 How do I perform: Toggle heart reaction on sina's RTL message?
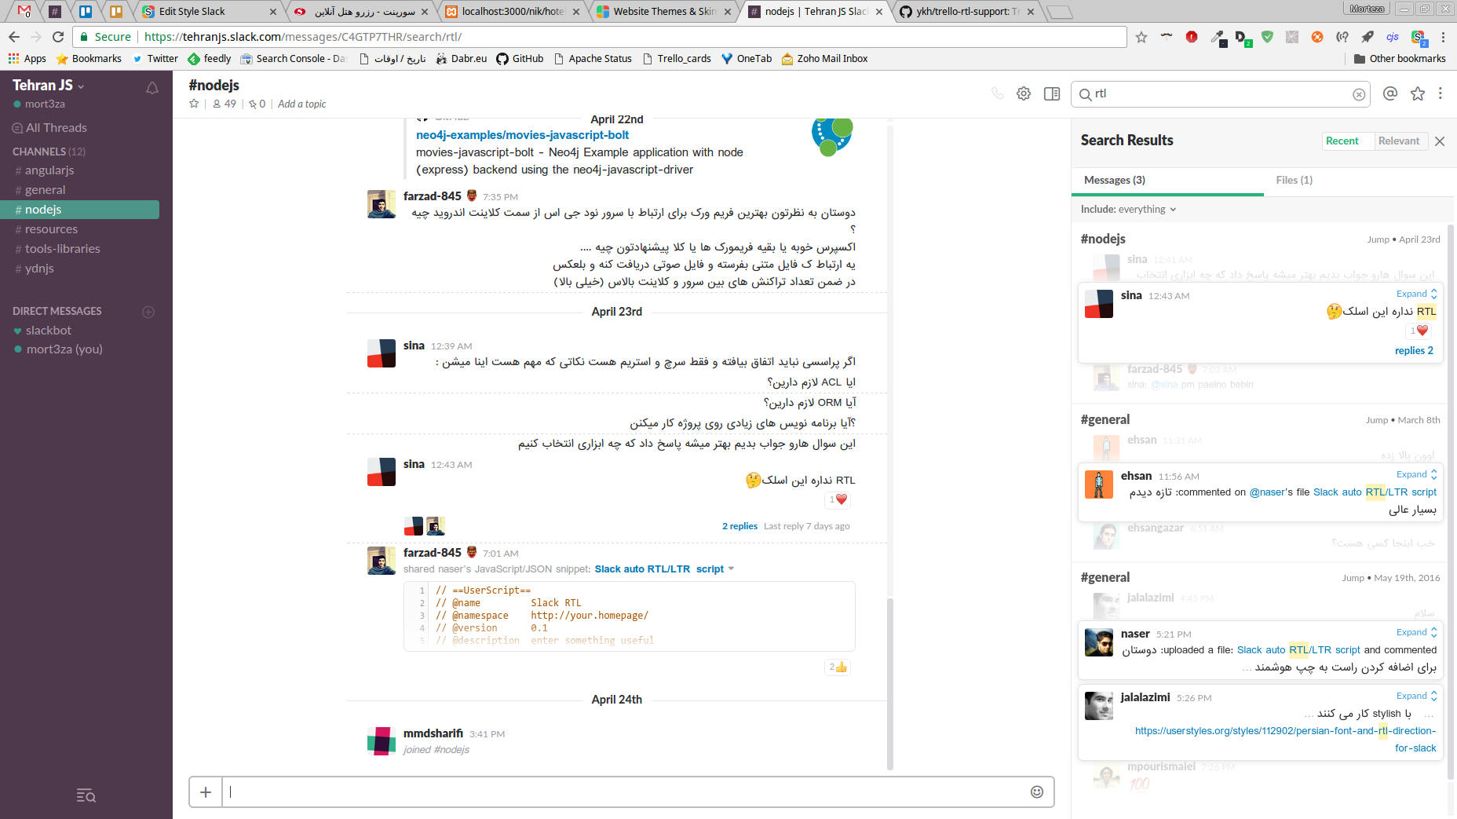838,499
